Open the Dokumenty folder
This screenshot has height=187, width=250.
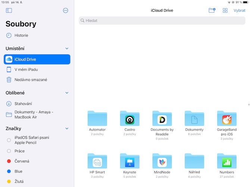(194, 118)
